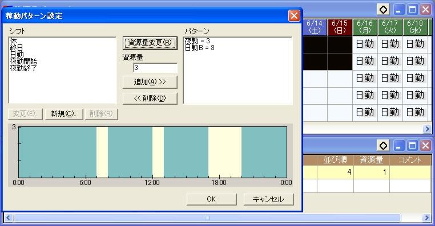Viewport: 435px width, 226px height.
Task: Click calendar pane right scroll arrow
Action: pyautogui.click(x=427, y=129)
